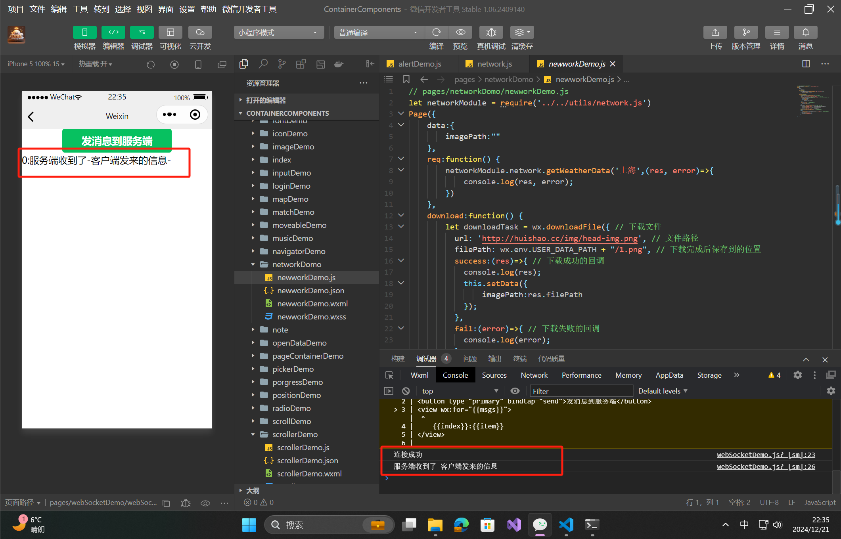Open the 工具 menu
The width and height of the screenshot is (841, 539).
(80, 9)
